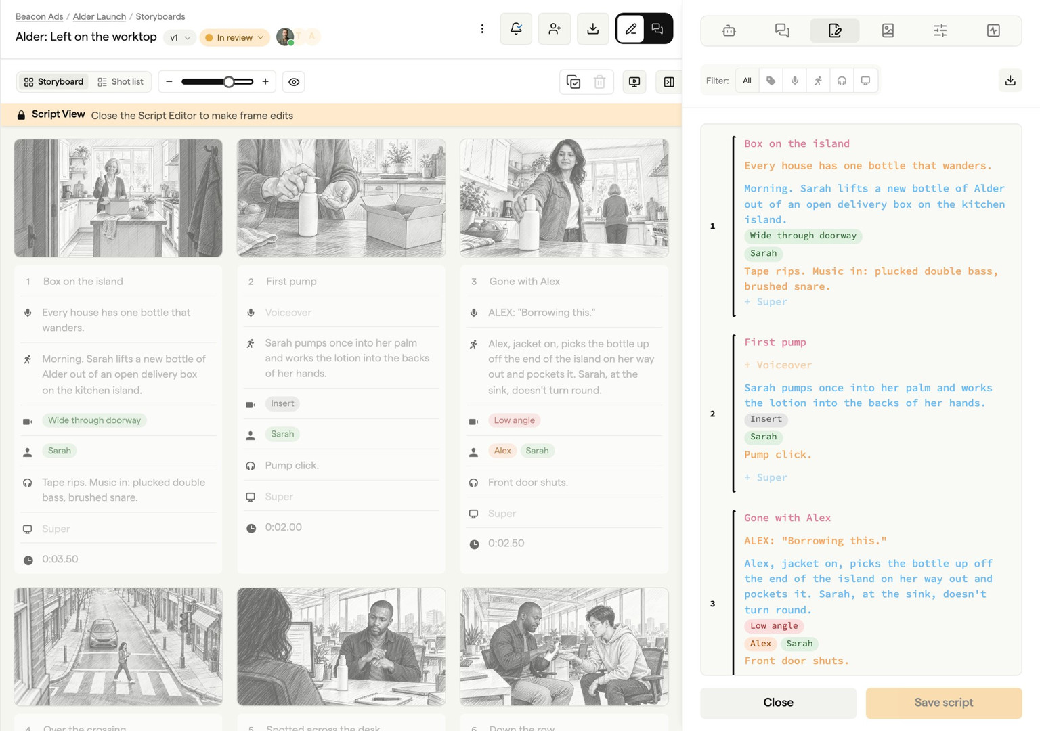The width and height of the screenshot is (1040, 731).
Task: Open the In review status dropdown
Action: pyautogui.click(x=234, y=37)
